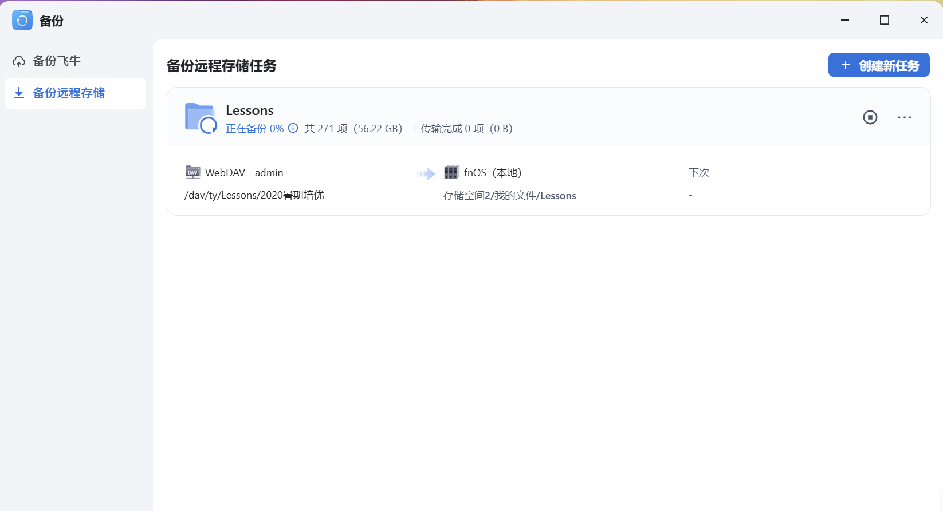
Task: Click the 正在备份 0% status text
Action: coord(254,129)
